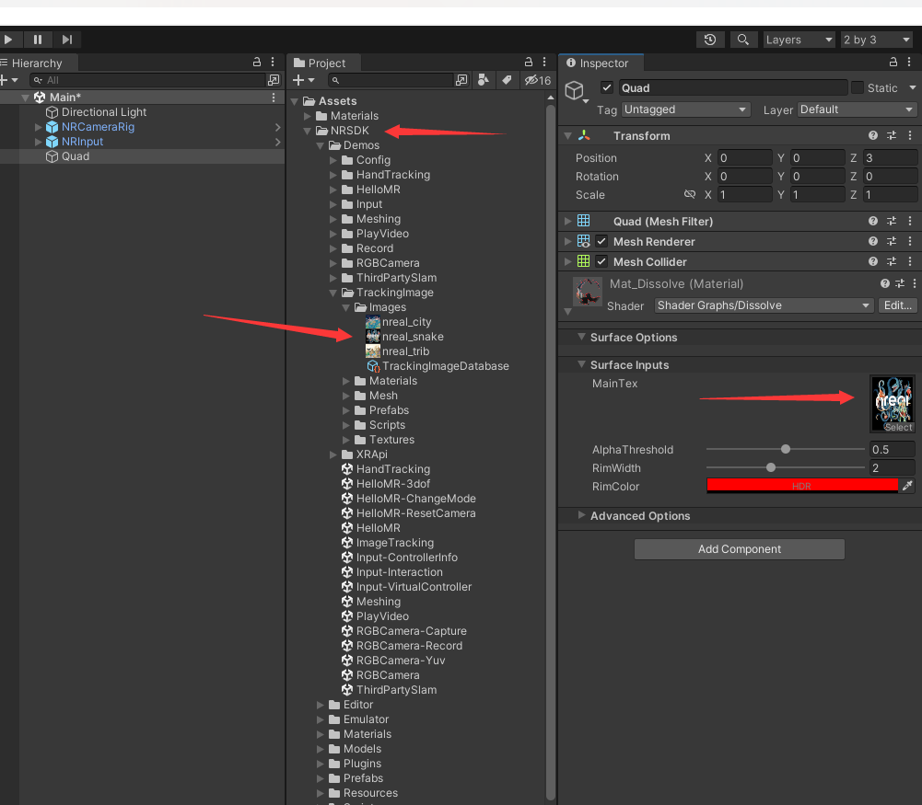This screenshot has height=805, width=922.
Task: Open the undo history icon
Action: pos(709,40)
